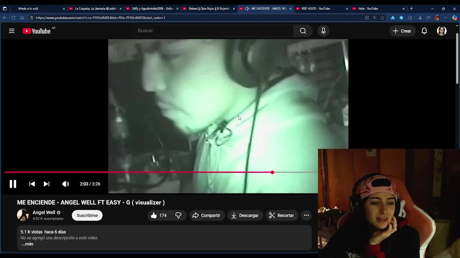Switch to the Stiffy y Agusfortnite2008 tab
The height and width of the screenshot is (258, 460).
[152, 9]
